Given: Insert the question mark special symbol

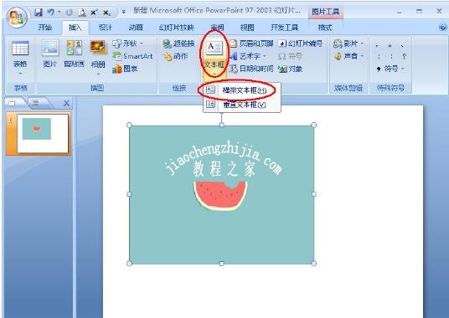Looking at the screenshot, I should tap(404, 56).
